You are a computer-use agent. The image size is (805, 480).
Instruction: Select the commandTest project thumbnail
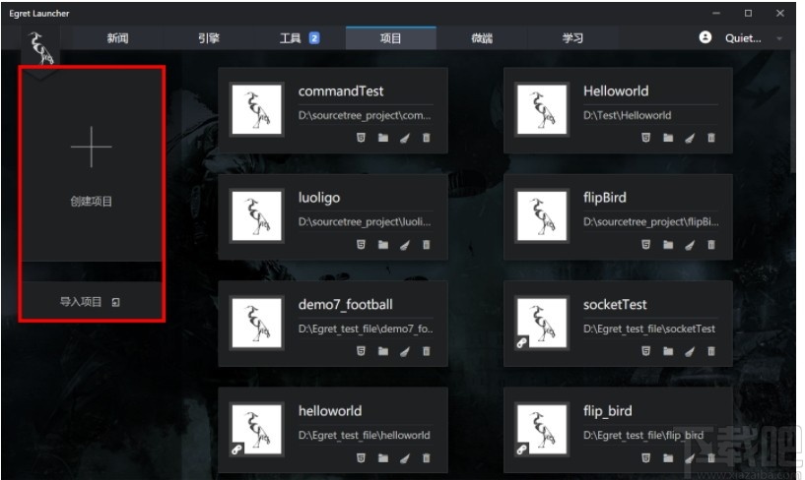(257, 109)
